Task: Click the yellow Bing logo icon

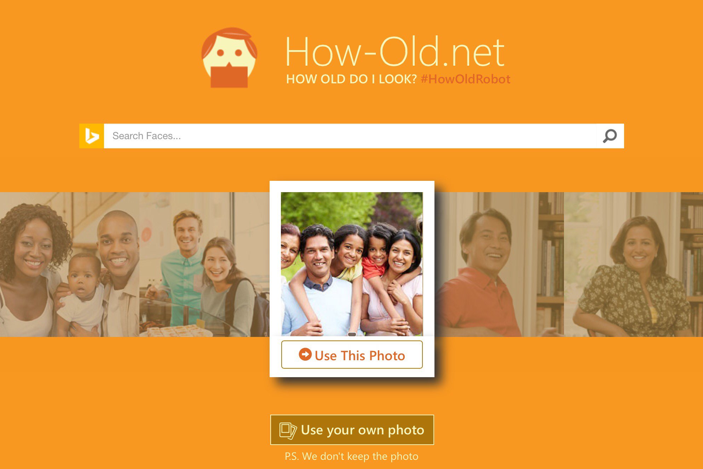Action: [92, 136]
